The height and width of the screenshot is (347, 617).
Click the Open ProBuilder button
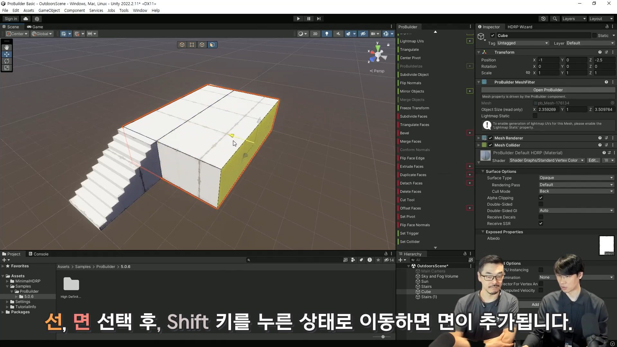(x=548, y=90)
